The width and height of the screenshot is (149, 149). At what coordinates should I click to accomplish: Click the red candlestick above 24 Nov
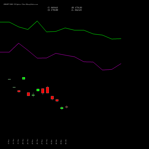(x=28, y=94)
